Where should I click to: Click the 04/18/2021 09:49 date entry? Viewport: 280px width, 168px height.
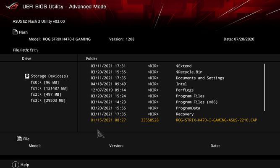click(108, 84)
